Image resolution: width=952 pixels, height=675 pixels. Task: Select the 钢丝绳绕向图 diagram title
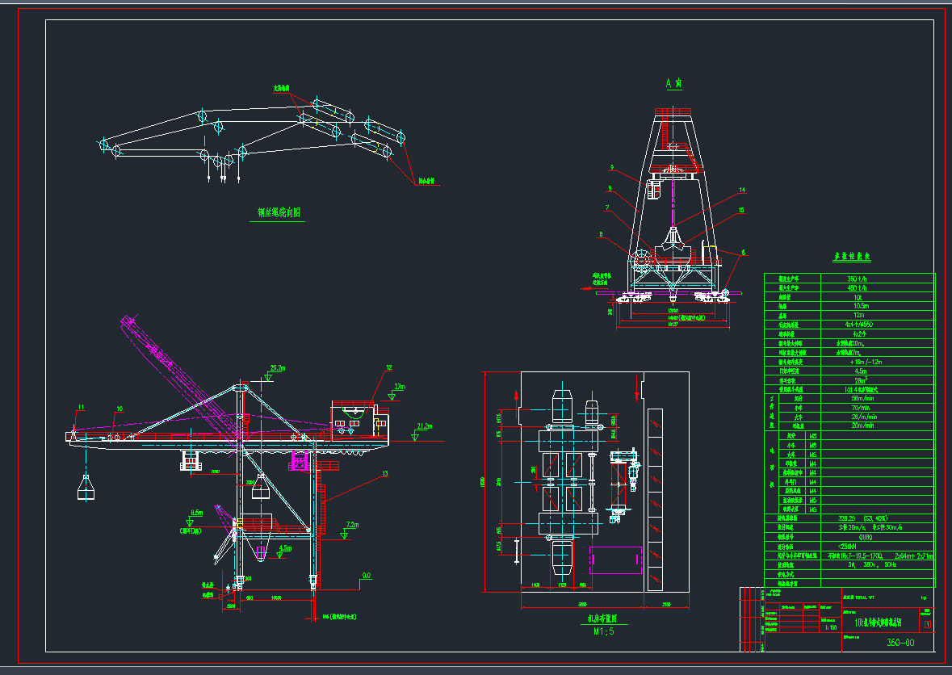[x=279, y=213]
